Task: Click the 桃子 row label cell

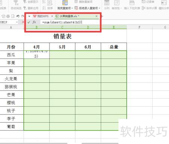Action: tap(11, 111)
